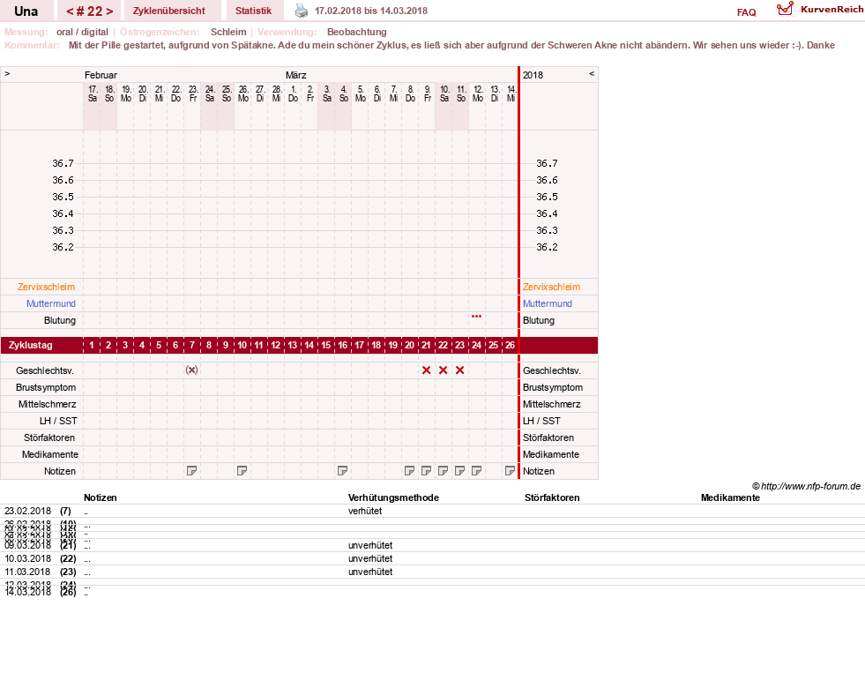Click the Februar month header

click(101, 75)
